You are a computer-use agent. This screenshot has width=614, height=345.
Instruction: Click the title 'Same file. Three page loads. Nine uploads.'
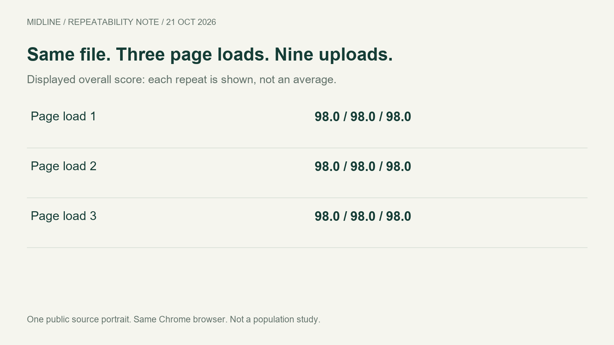[210, 54]
